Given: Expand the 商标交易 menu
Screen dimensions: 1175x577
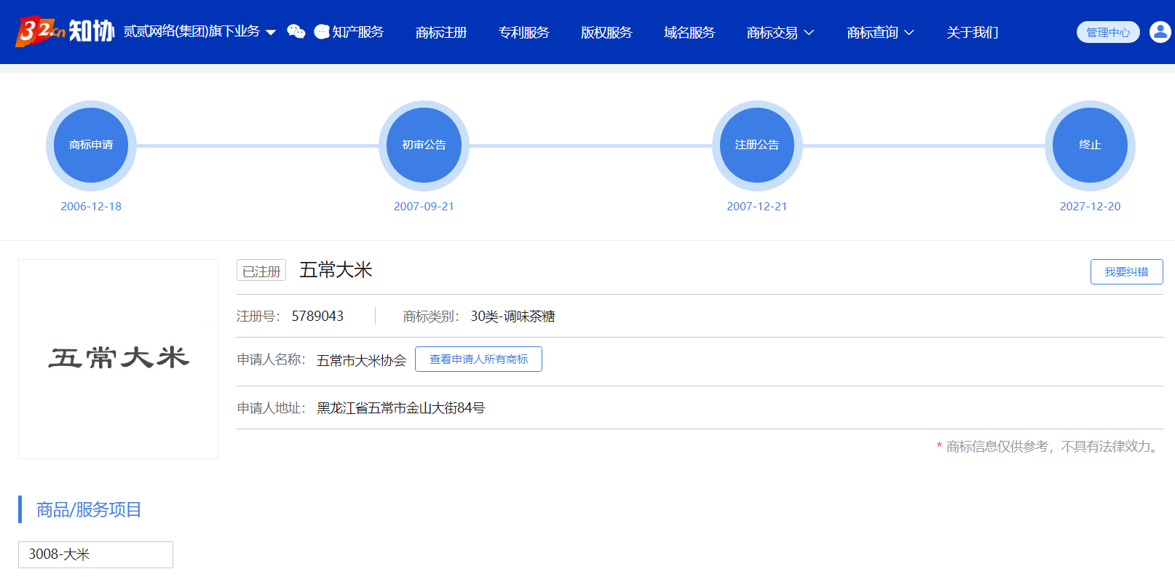Looking at the screenshot, I should (780, 32).
